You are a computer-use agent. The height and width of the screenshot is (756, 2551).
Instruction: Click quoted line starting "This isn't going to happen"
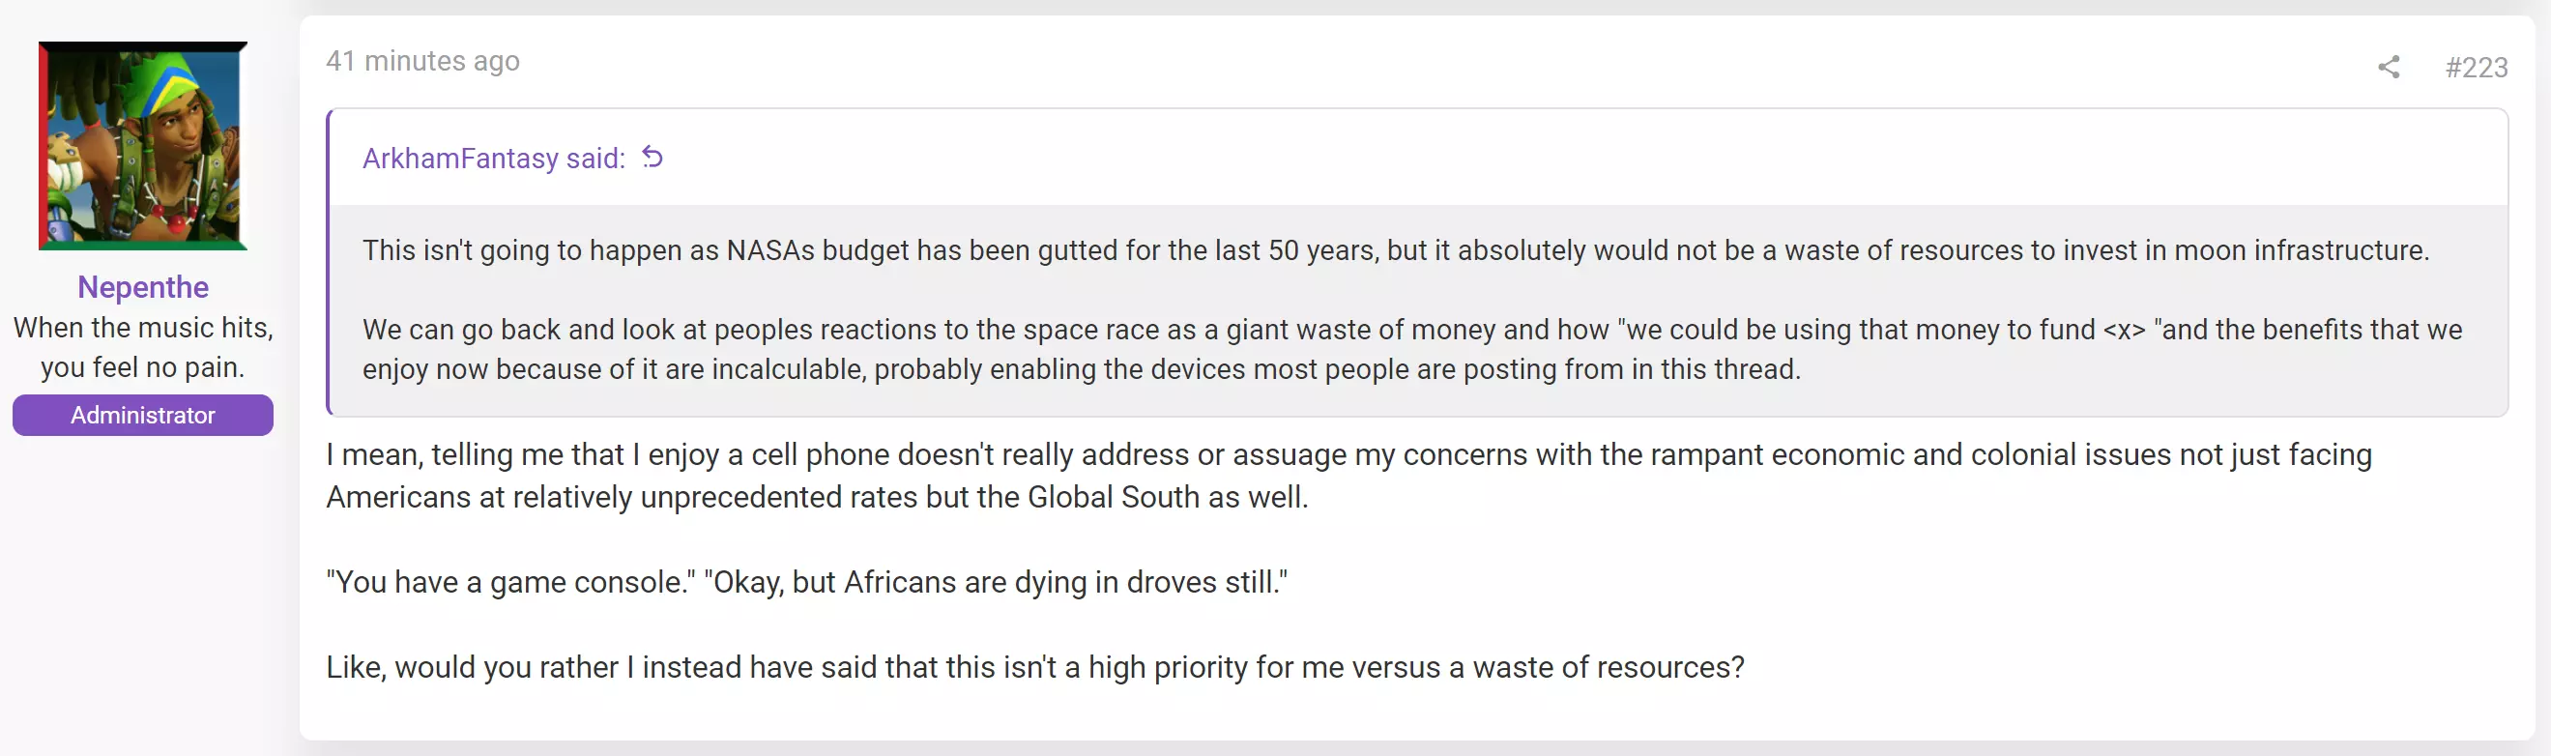point(1395,250)
